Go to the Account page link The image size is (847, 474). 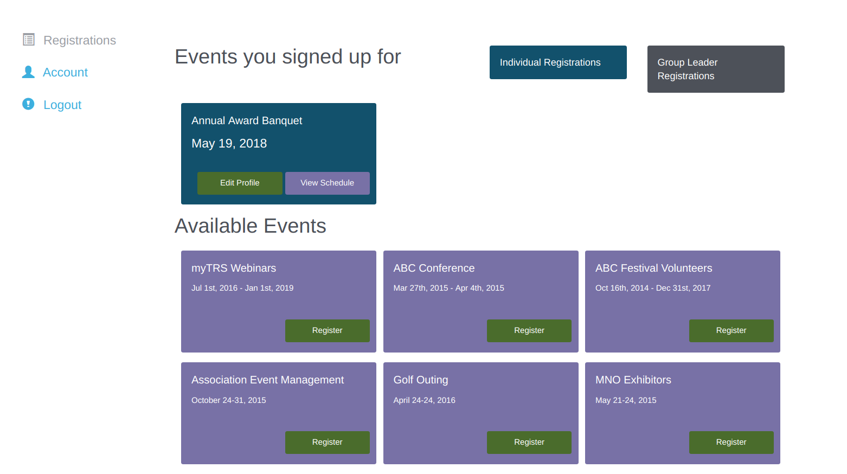click(x=65, y=73)
